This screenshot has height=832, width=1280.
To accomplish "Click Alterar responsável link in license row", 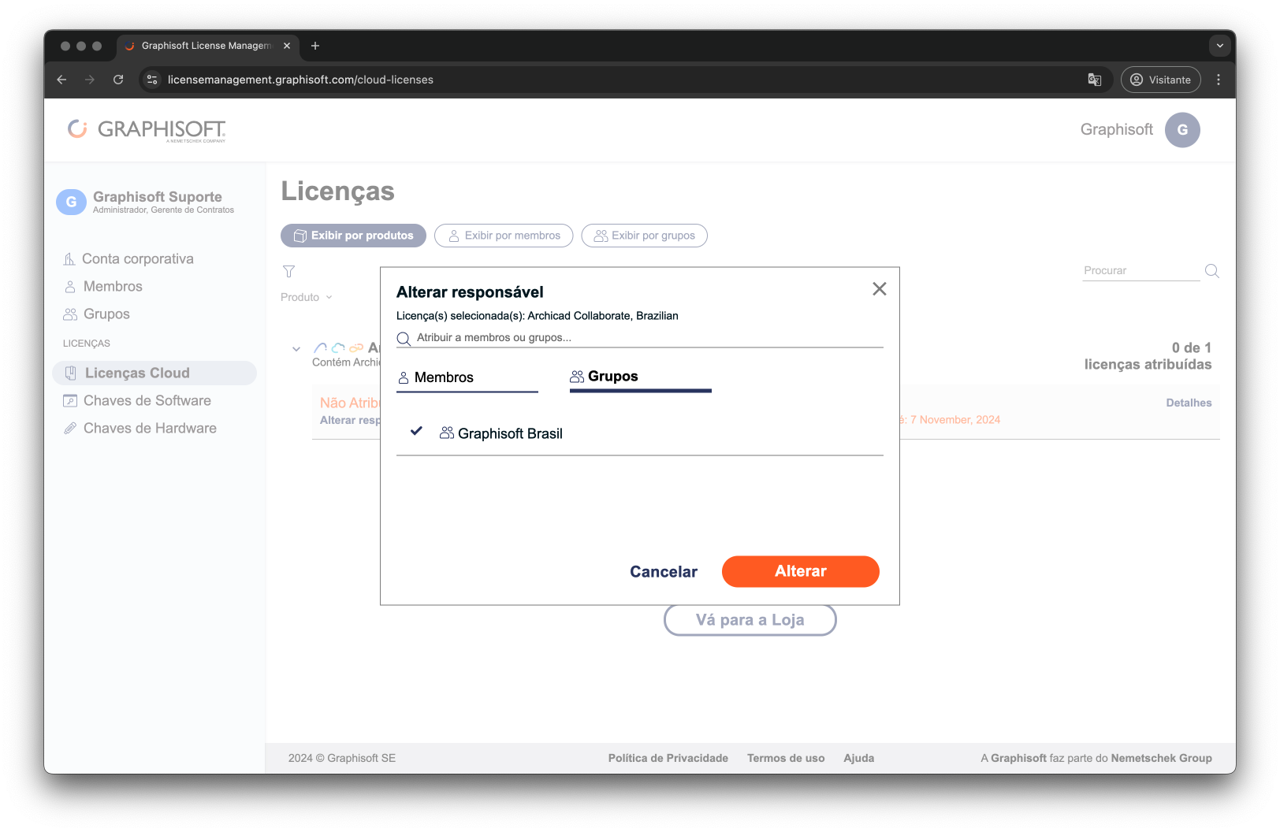I will pos(350,420).
